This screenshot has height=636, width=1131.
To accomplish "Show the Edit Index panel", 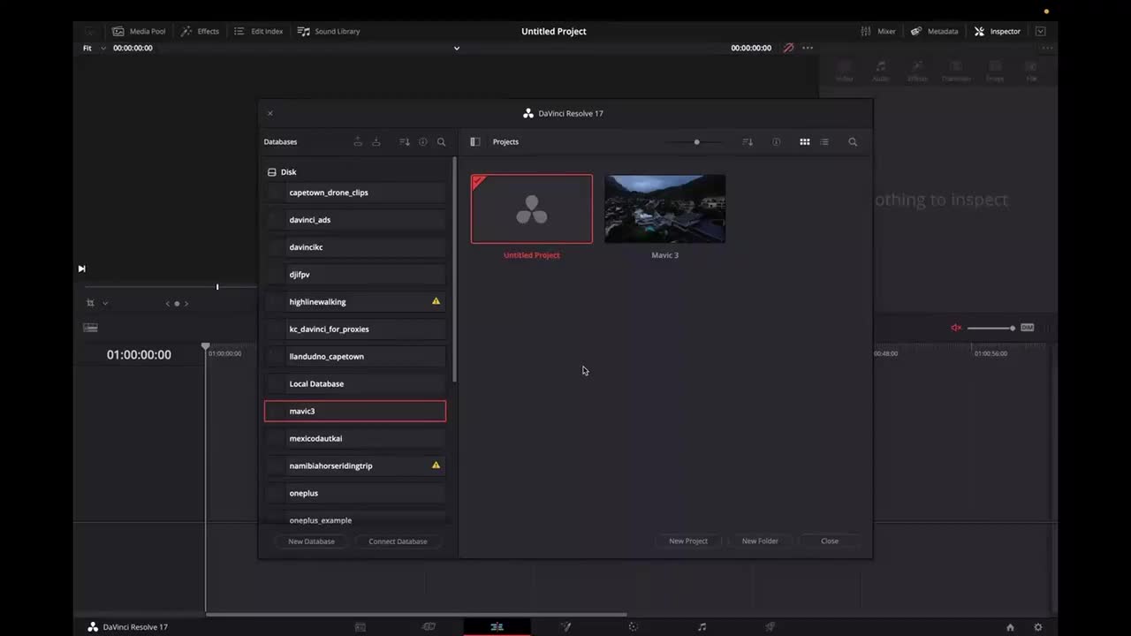I will point(258,31).
